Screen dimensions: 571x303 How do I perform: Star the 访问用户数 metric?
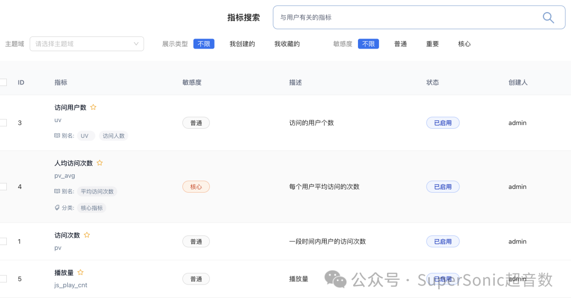coord(94,107)
